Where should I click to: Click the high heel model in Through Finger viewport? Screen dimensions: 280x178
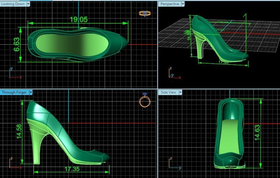point(68,133)
